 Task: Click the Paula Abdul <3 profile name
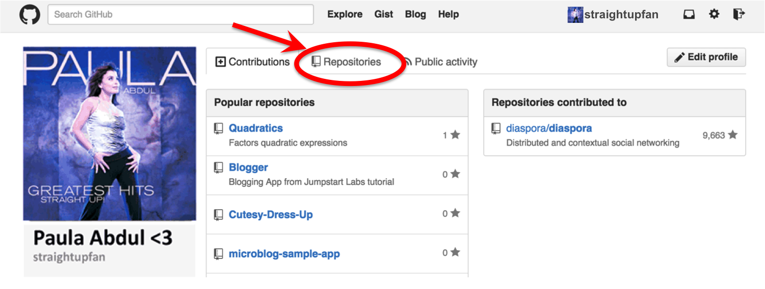(103, 238)
